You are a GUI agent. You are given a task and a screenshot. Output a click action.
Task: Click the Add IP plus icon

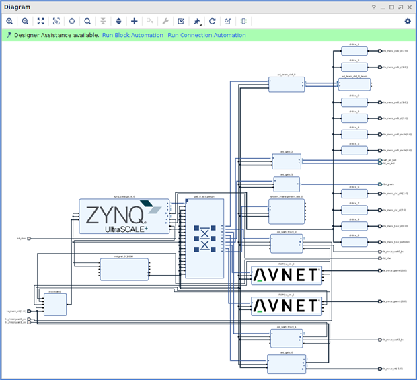point(134,21)
